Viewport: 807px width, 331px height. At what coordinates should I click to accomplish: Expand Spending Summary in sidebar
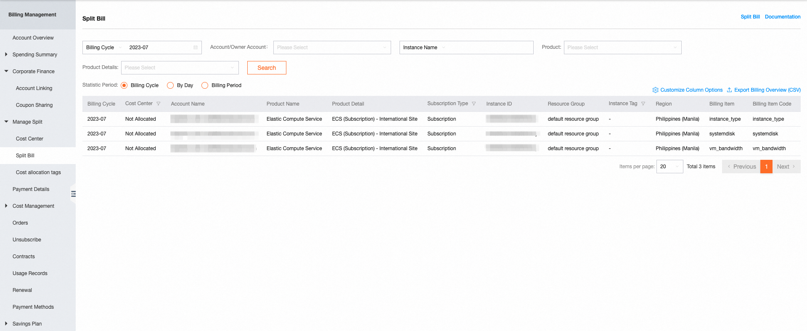tap(6, 54)
